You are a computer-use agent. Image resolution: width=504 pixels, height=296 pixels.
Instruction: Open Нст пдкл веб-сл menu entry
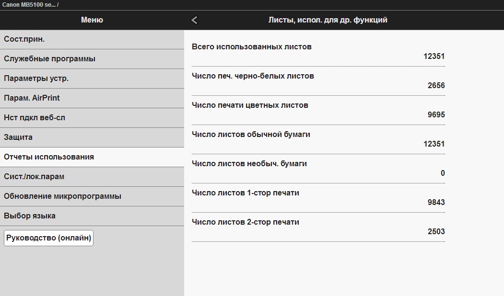point(92,118)
